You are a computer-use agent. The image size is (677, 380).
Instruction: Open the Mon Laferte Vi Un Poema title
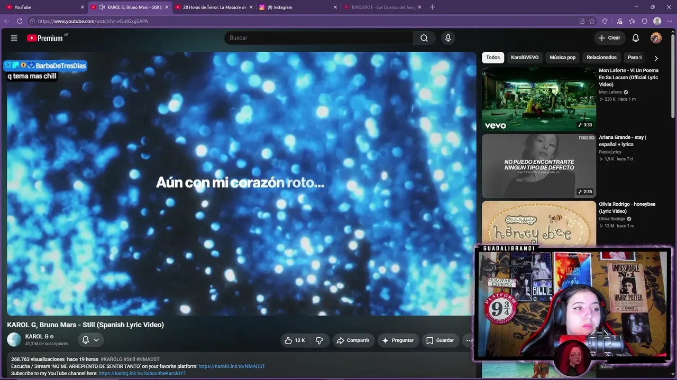click(x=628, y=78)
